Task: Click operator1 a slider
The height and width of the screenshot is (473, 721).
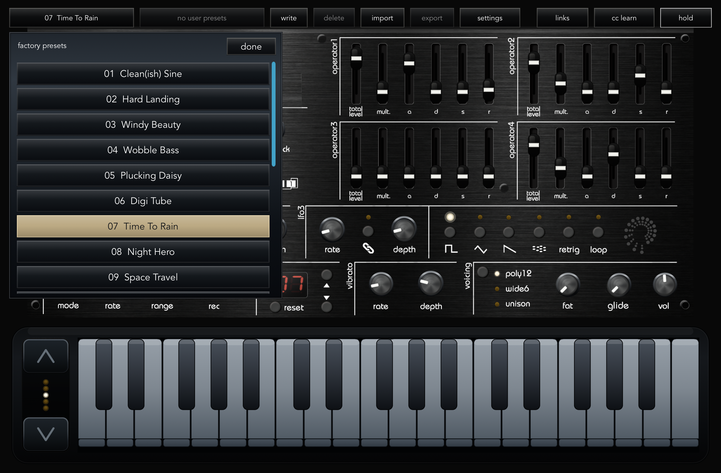Action: (409, 63)
